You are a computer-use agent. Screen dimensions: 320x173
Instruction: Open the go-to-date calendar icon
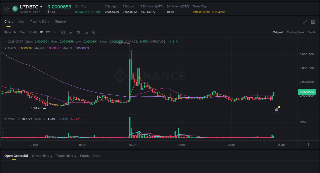(63, 32)
